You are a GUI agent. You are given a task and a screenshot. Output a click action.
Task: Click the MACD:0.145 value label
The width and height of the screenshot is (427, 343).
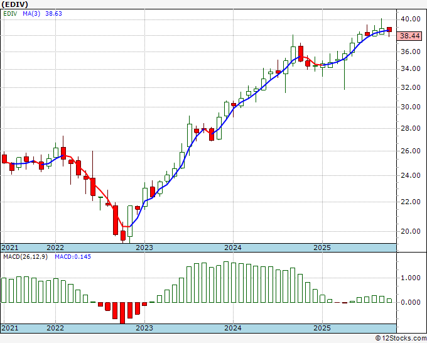[73, 257]
